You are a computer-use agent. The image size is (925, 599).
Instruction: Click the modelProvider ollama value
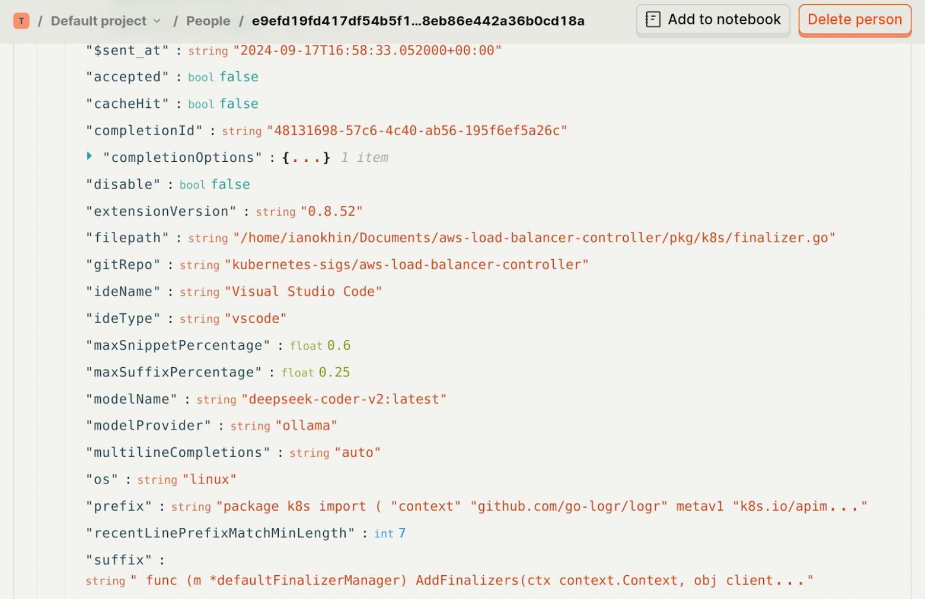306,426
